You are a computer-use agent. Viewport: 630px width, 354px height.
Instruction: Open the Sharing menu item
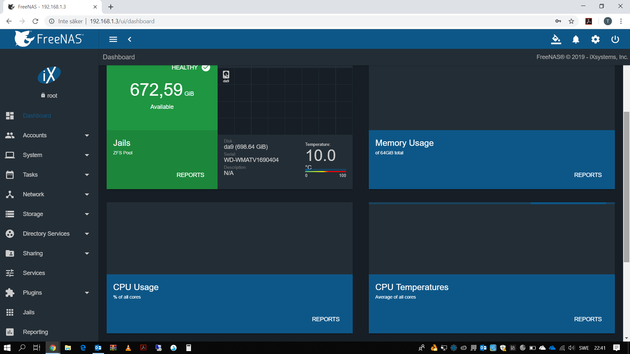49,253
